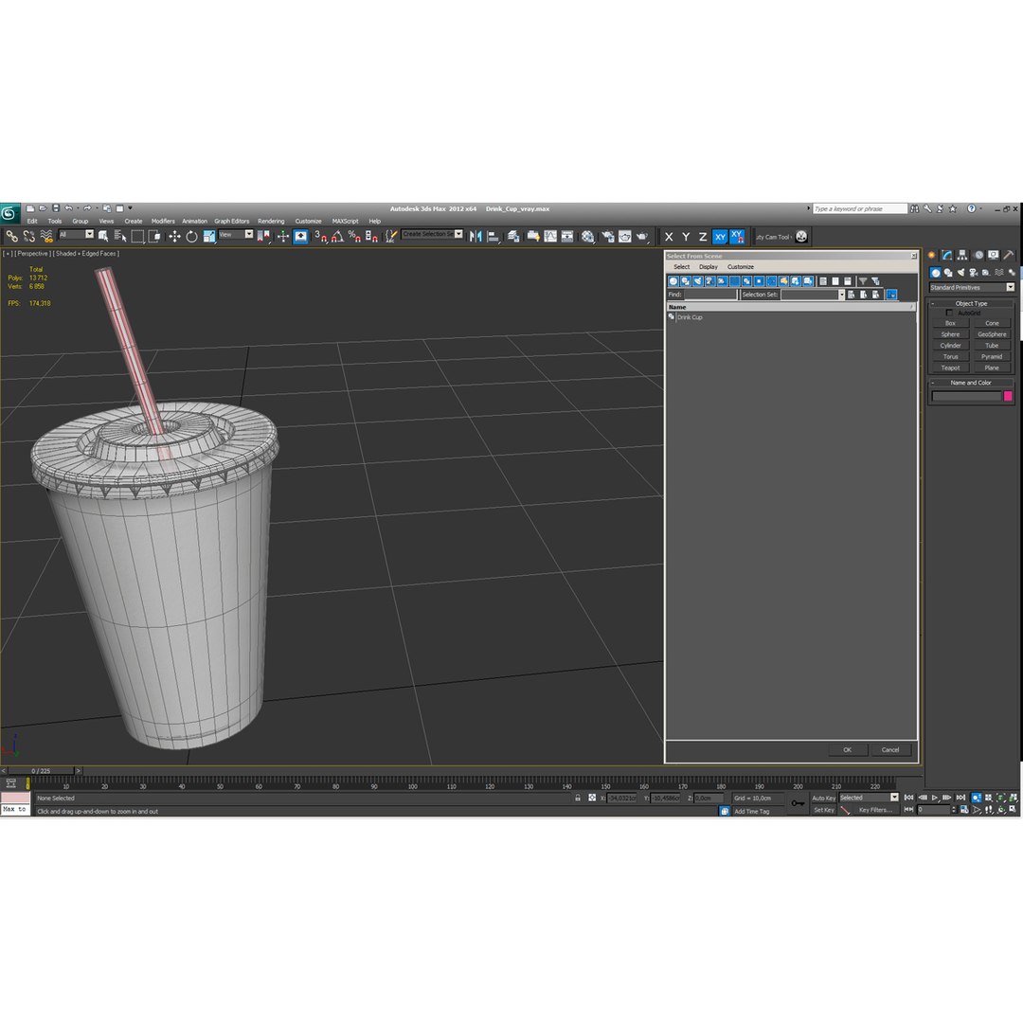This screenshot has width=1023, height=1023.
Task: Choose the Rectangular Selection Region tool
Action: point(137,236)
